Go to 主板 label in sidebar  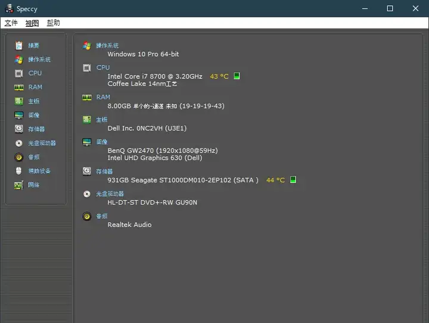pyautogui.click(x=33, y=101)
